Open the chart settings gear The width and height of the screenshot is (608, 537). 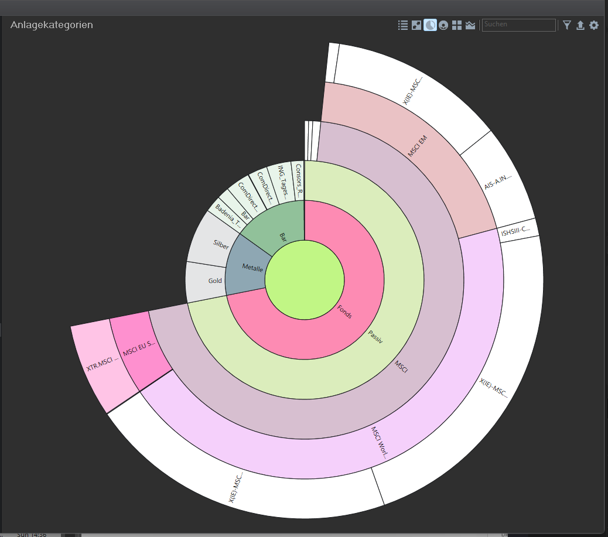(x=594, y=25)
